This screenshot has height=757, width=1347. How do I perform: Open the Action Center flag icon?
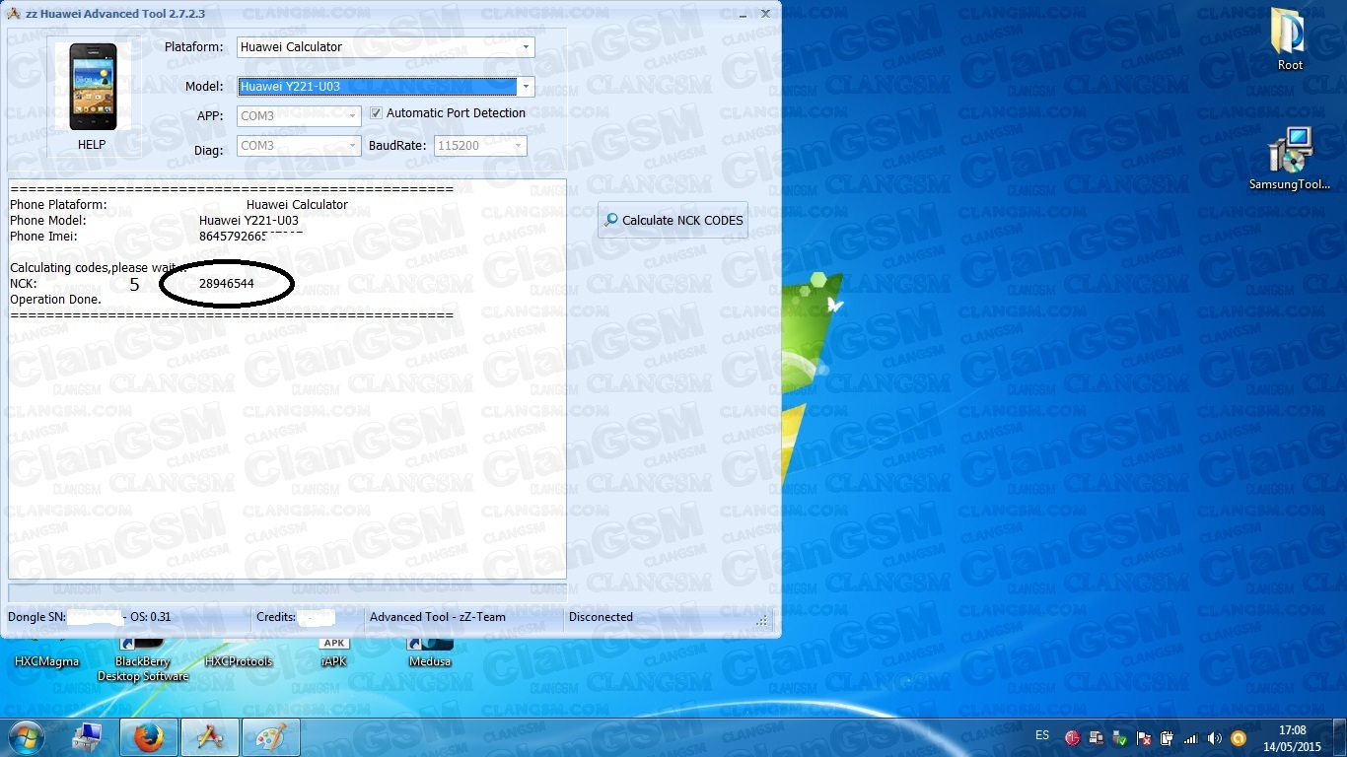pyautogui.click(x=1144, y=738)
